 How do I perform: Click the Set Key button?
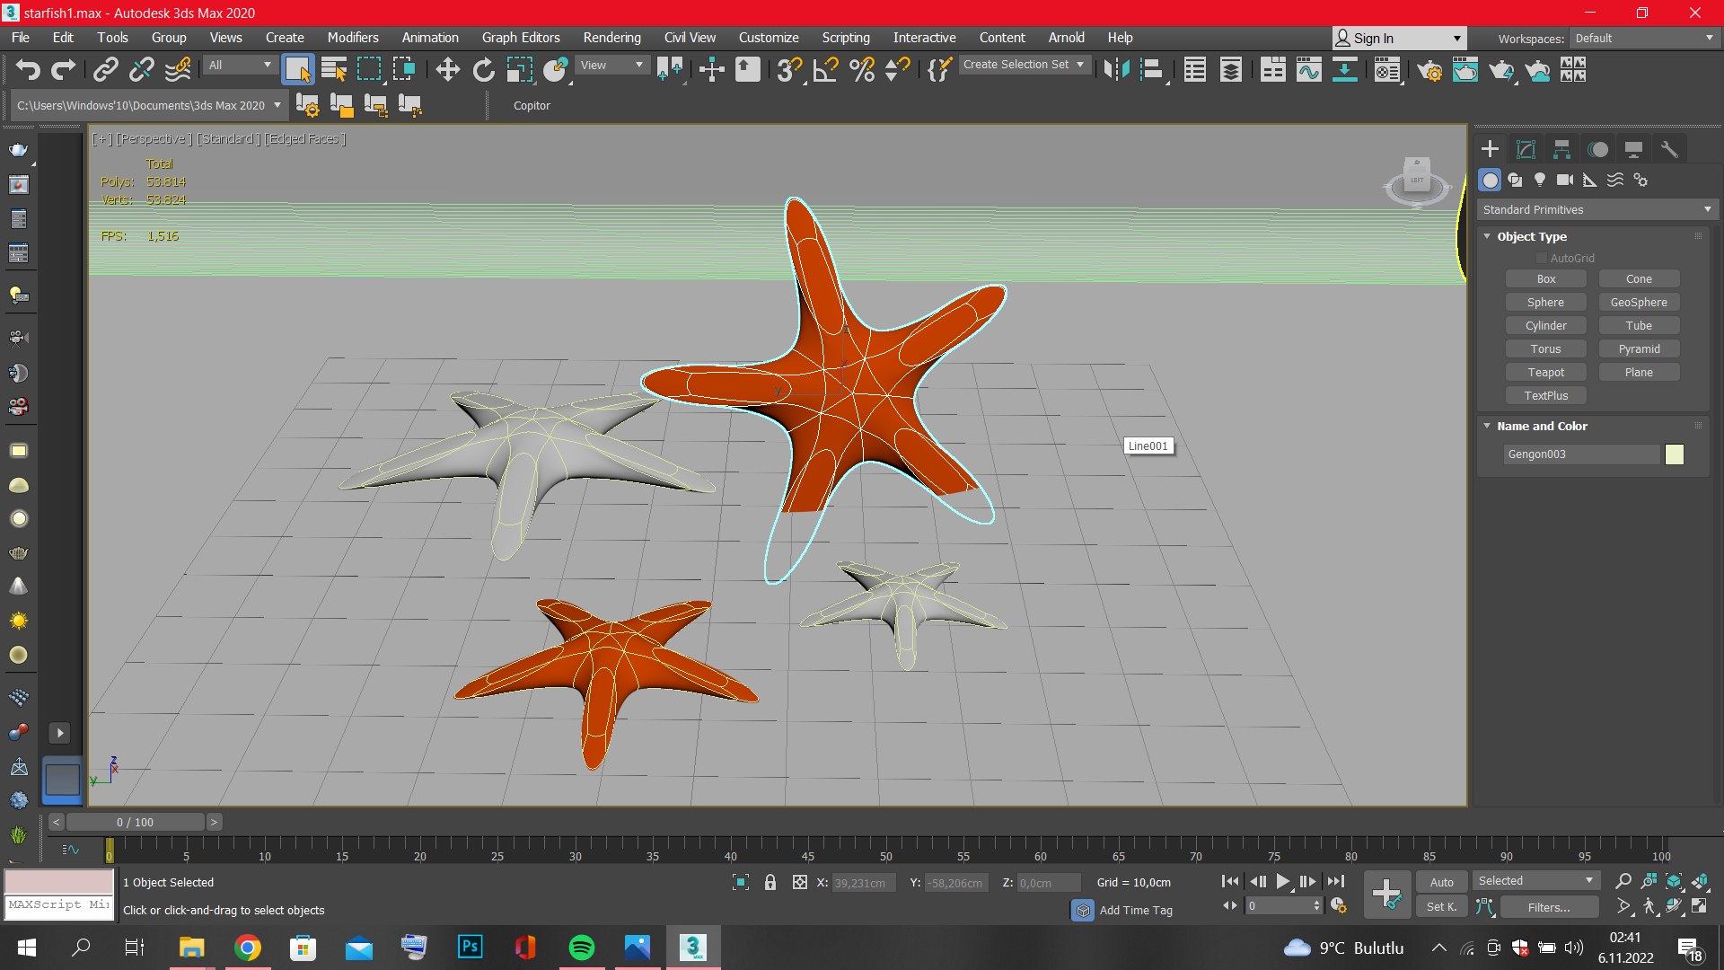click(x=1441, y=907)
